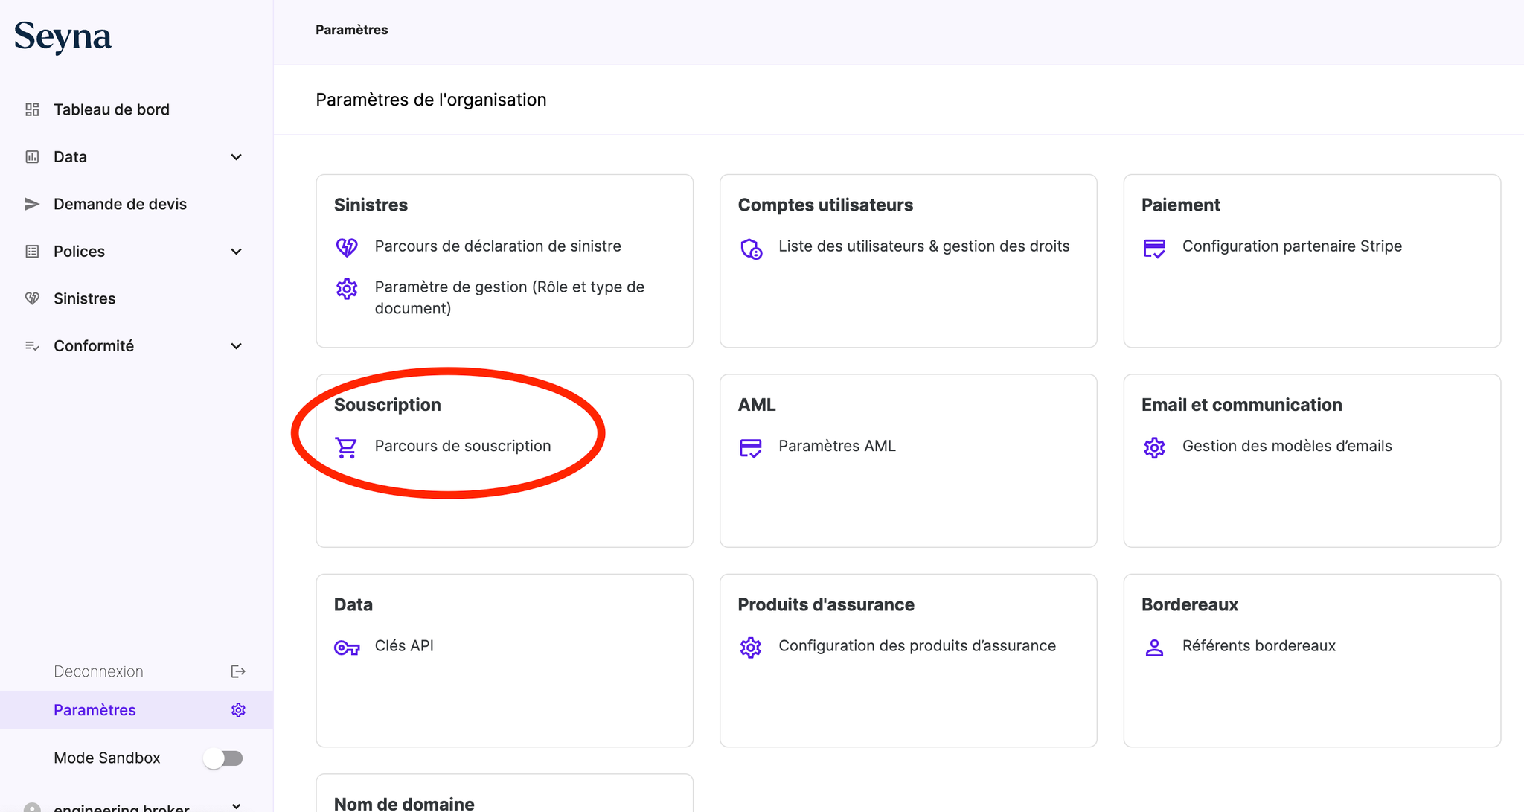This screenshot has width=1524, height=812.
Task: Click the Comptes utilisateurs card heading
Action: tap(825, 205)
